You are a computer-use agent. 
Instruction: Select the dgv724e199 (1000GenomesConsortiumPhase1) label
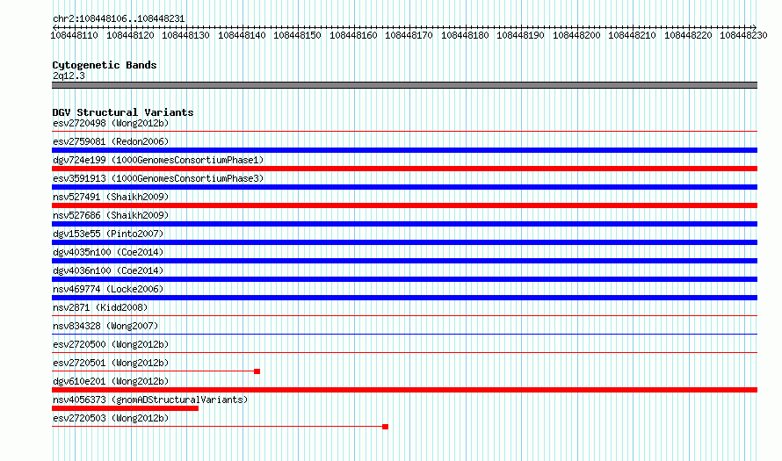pos(158,160)
